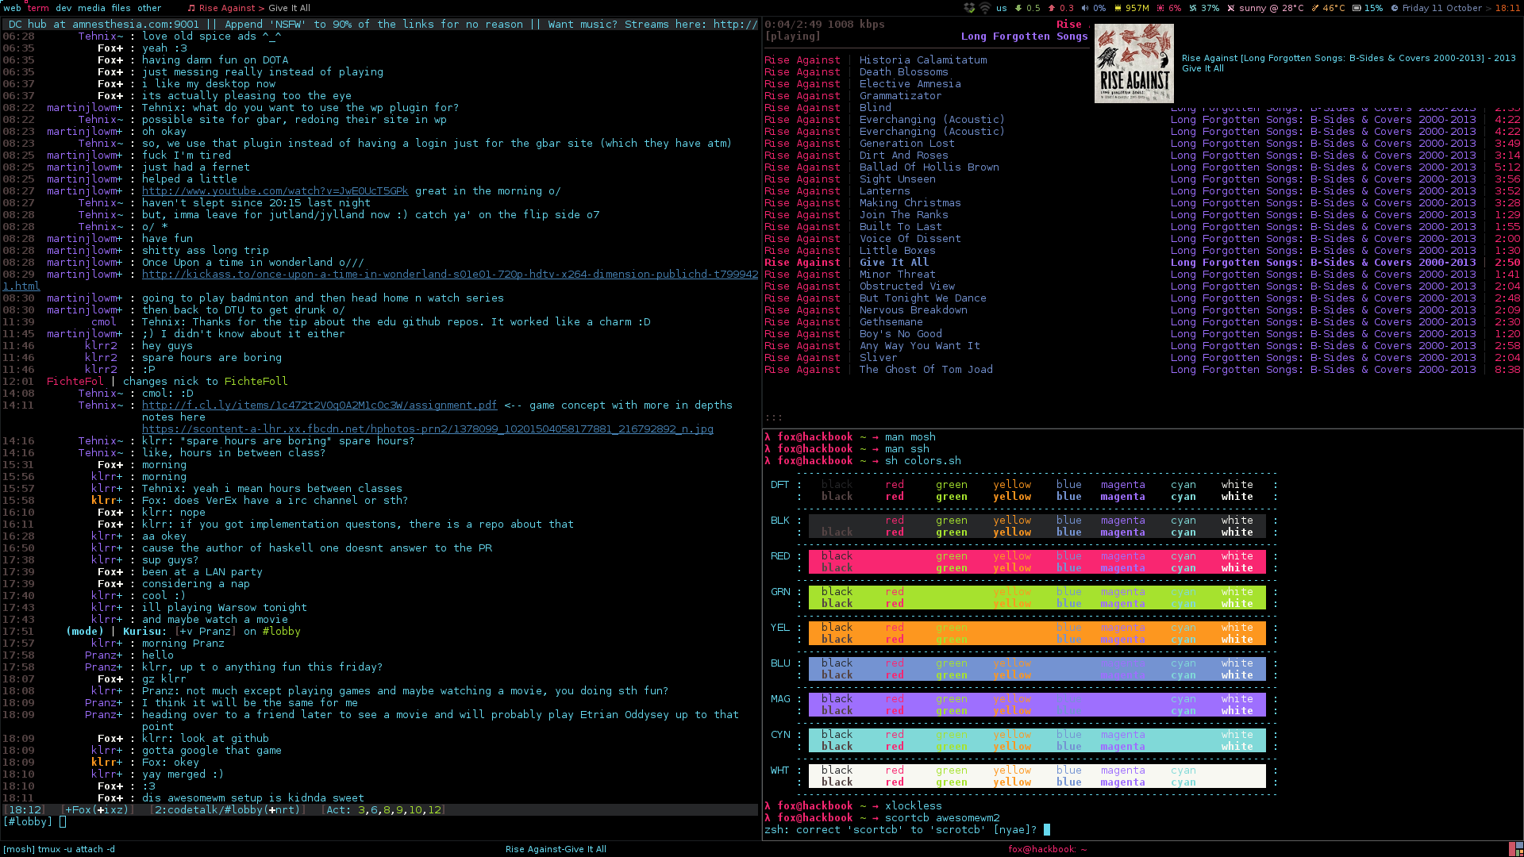Open the f.cl.ly assignment.pdf link
This screenshot has width=1524, height=857.
tap(319, 405)
